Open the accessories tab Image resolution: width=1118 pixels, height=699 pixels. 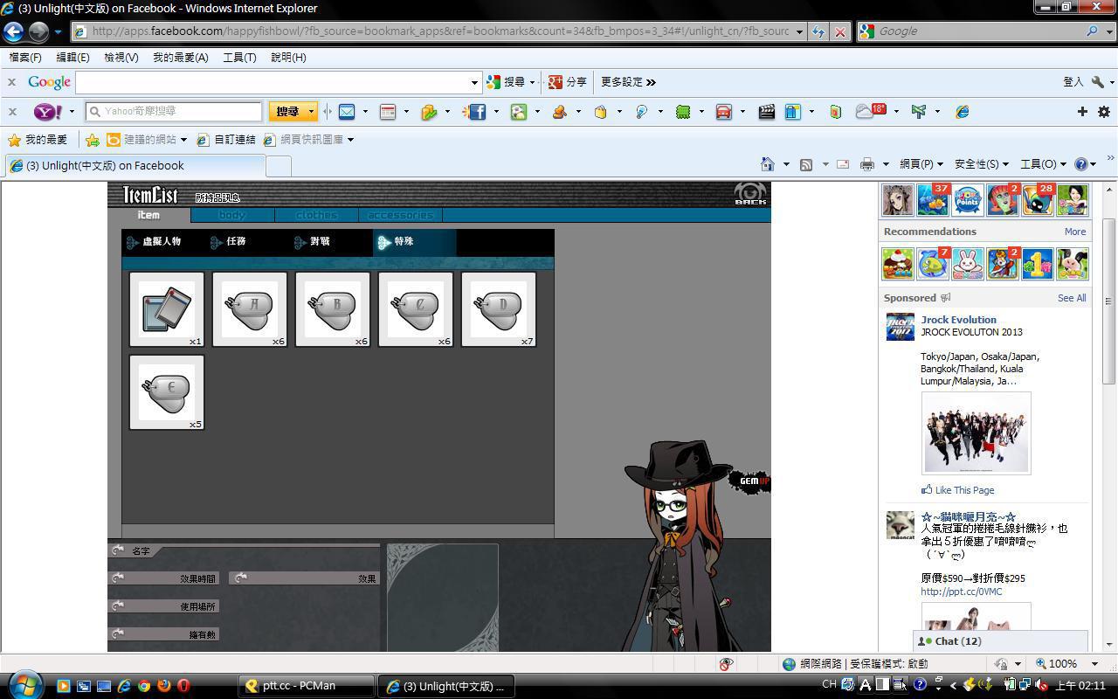400,215
